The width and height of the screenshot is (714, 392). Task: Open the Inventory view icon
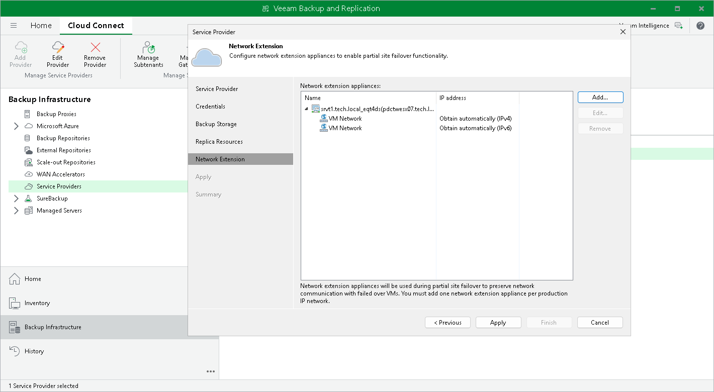tap(15, 303)
